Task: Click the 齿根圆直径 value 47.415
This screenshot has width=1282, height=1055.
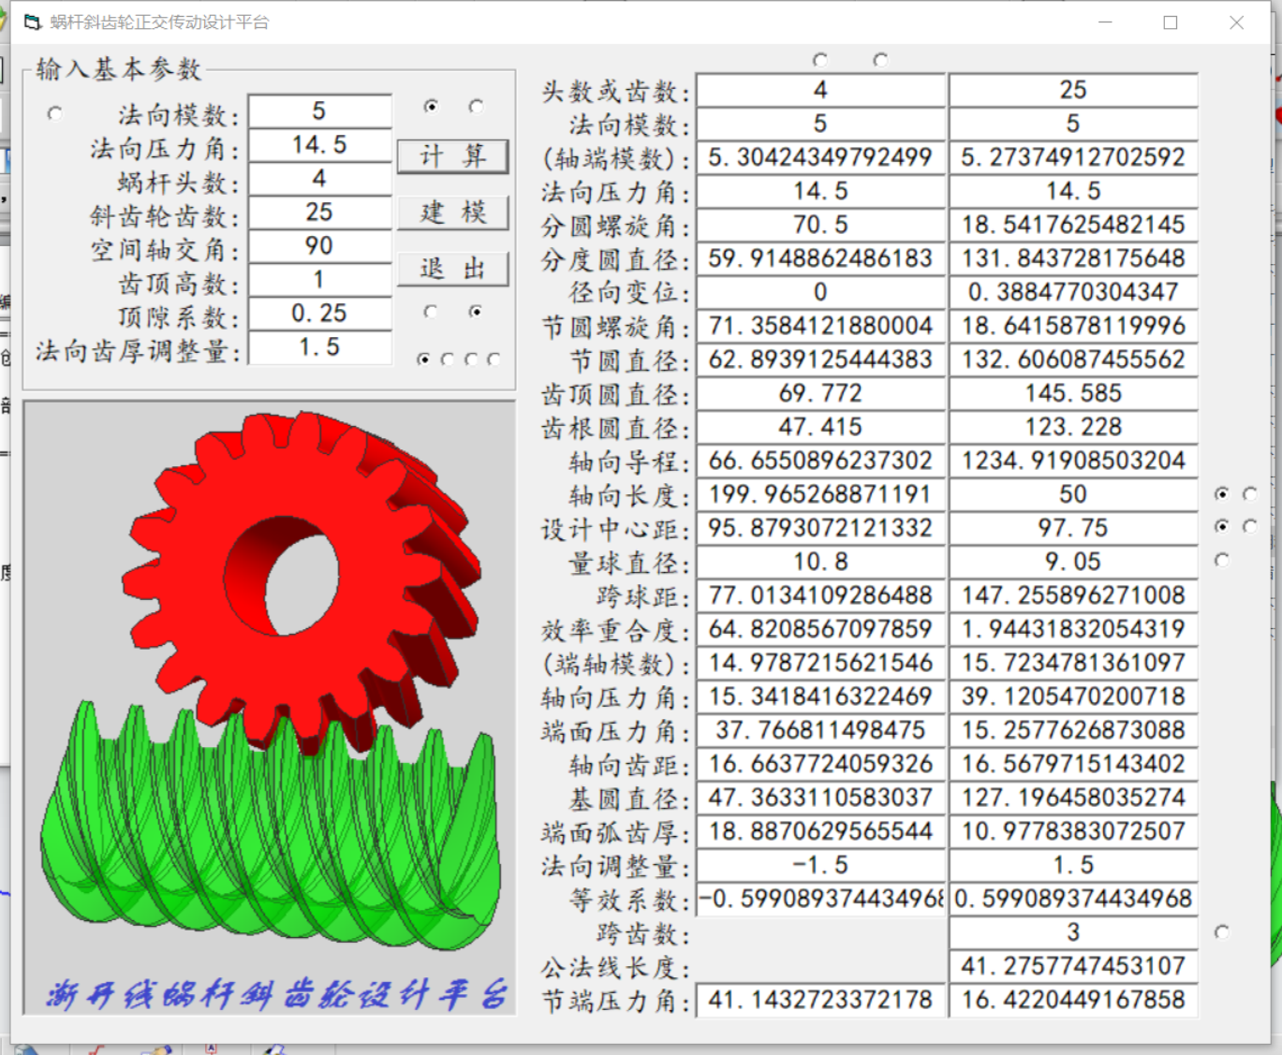Action: pos(820,427)
